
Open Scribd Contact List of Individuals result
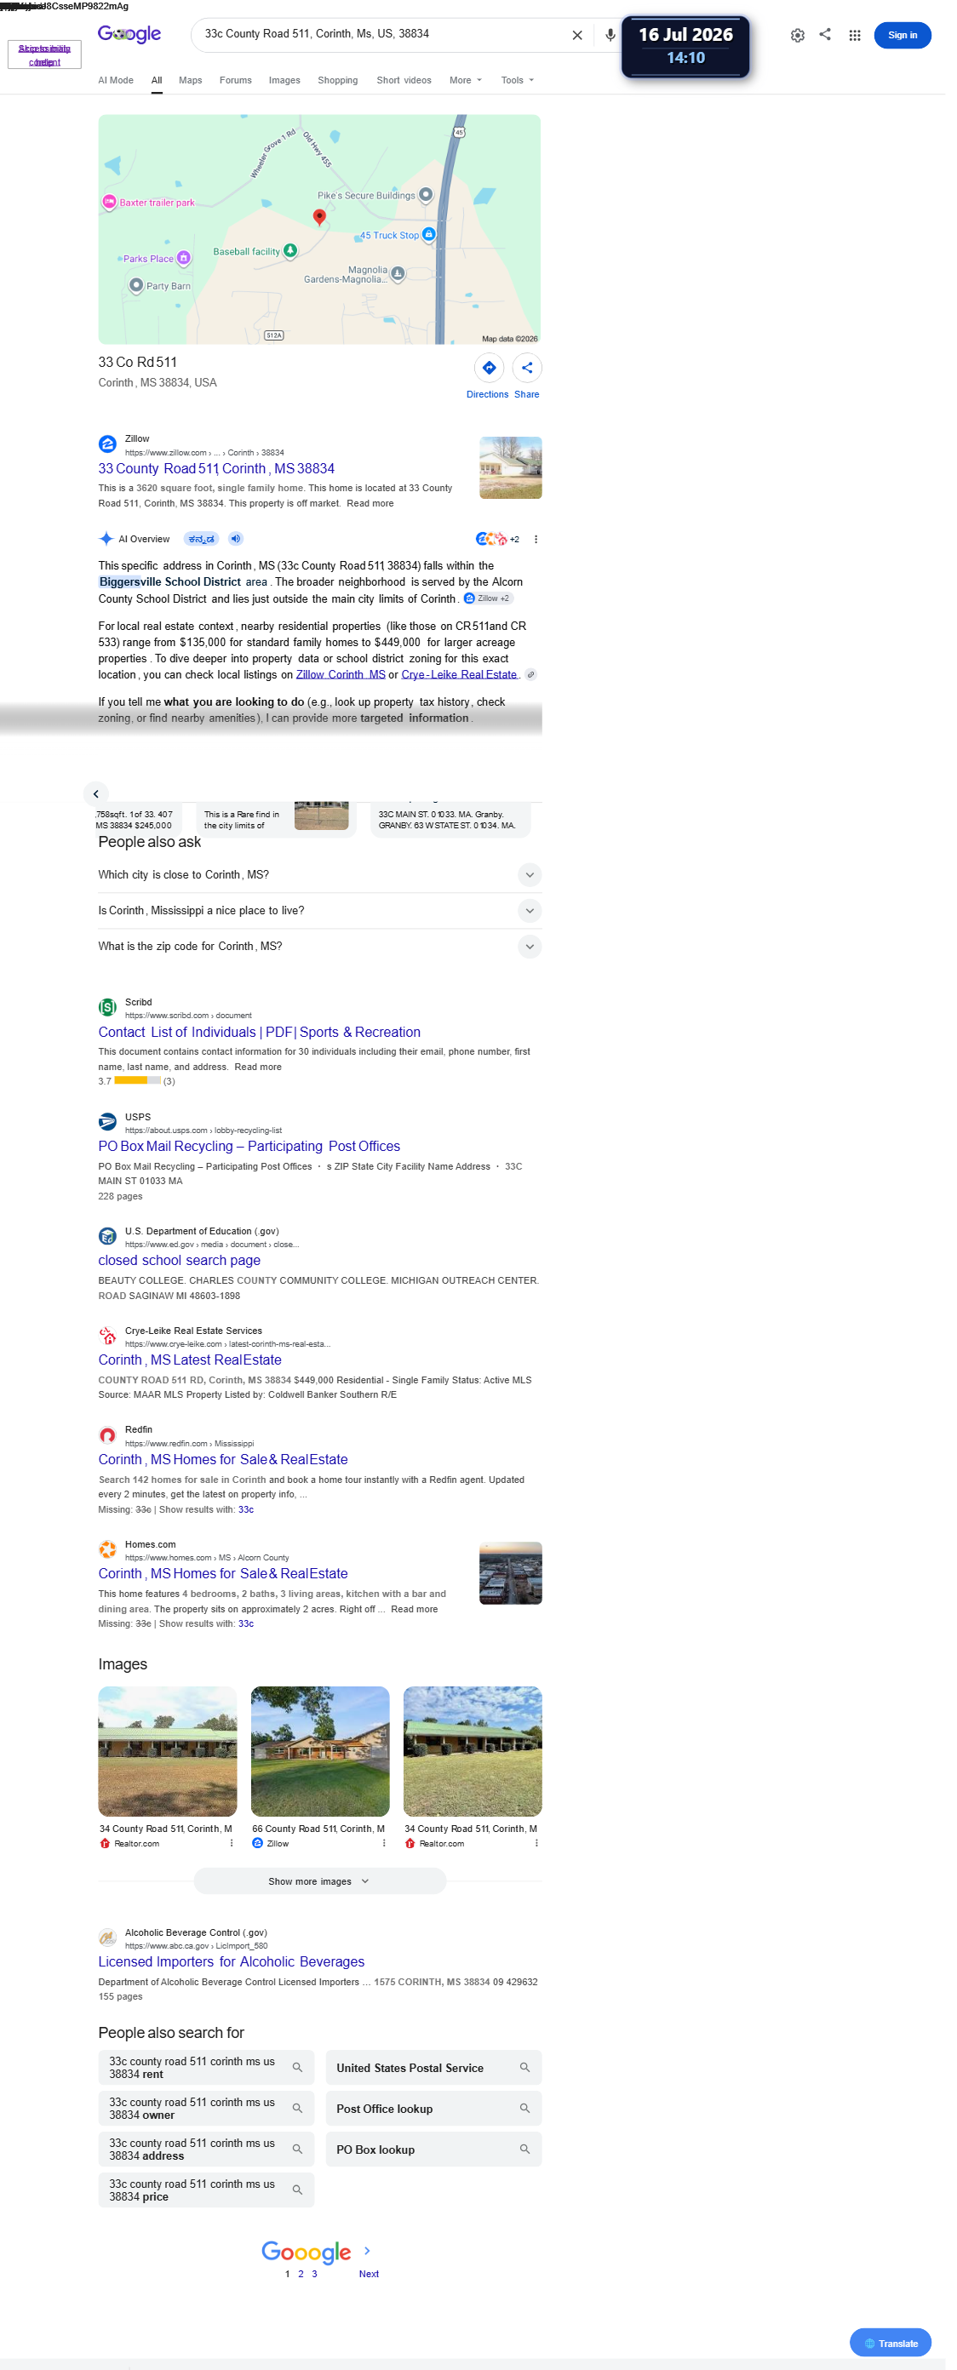tap(260, 1033)
